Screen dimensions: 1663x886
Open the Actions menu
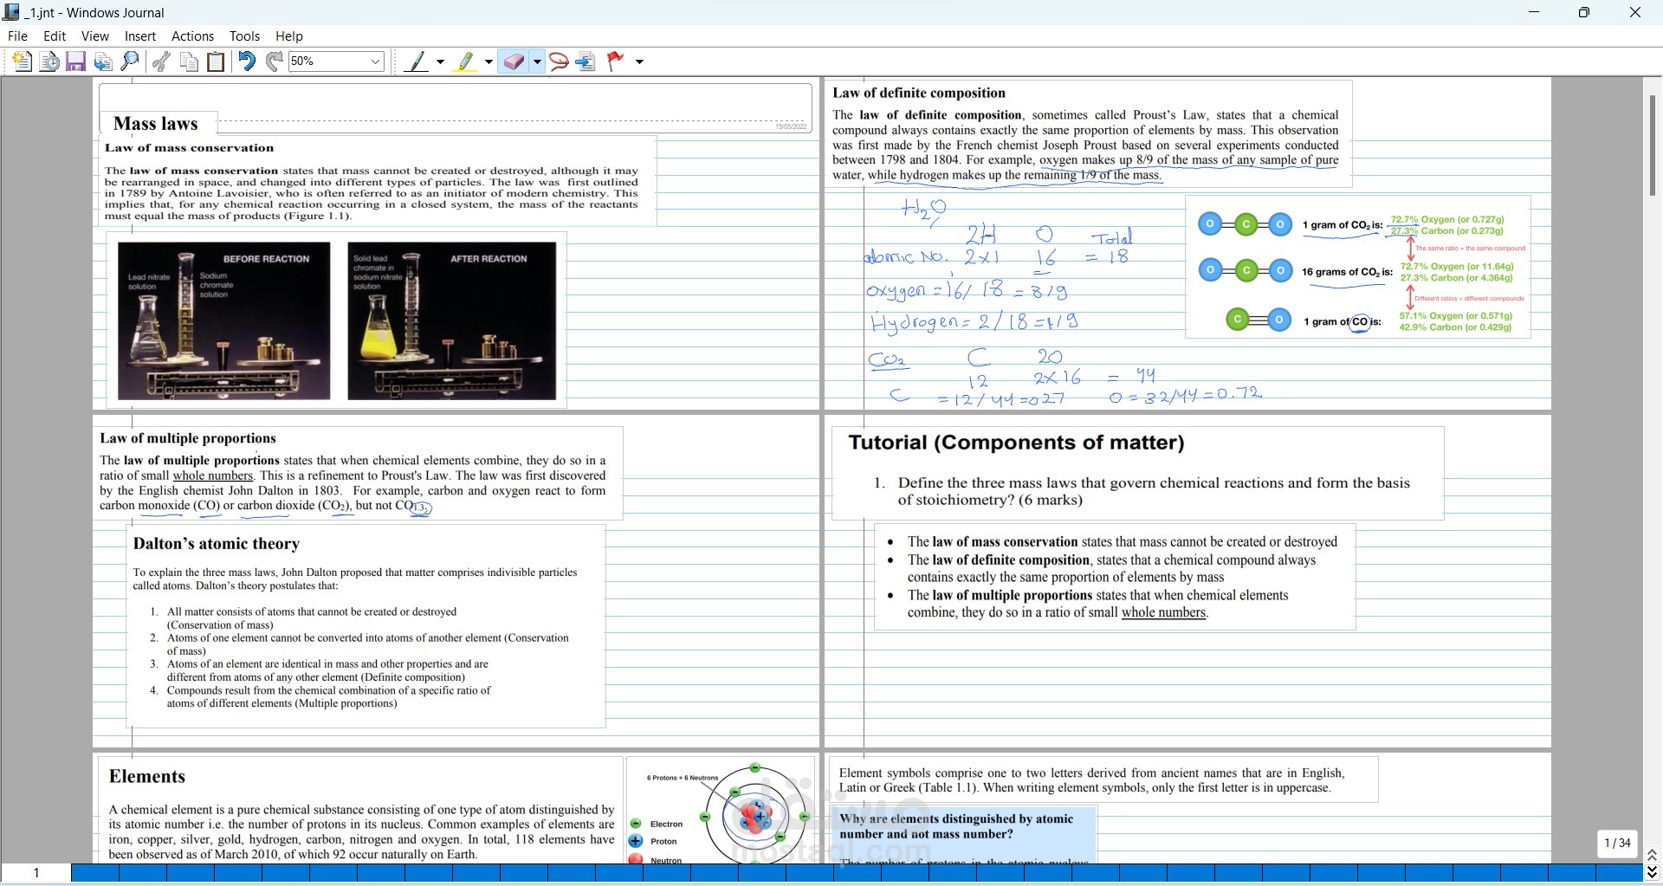[x=192, y=36]
